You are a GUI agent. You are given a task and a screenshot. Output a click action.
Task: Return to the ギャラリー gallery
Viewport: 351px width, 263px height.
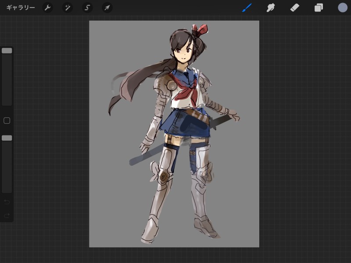click(21, 8)
